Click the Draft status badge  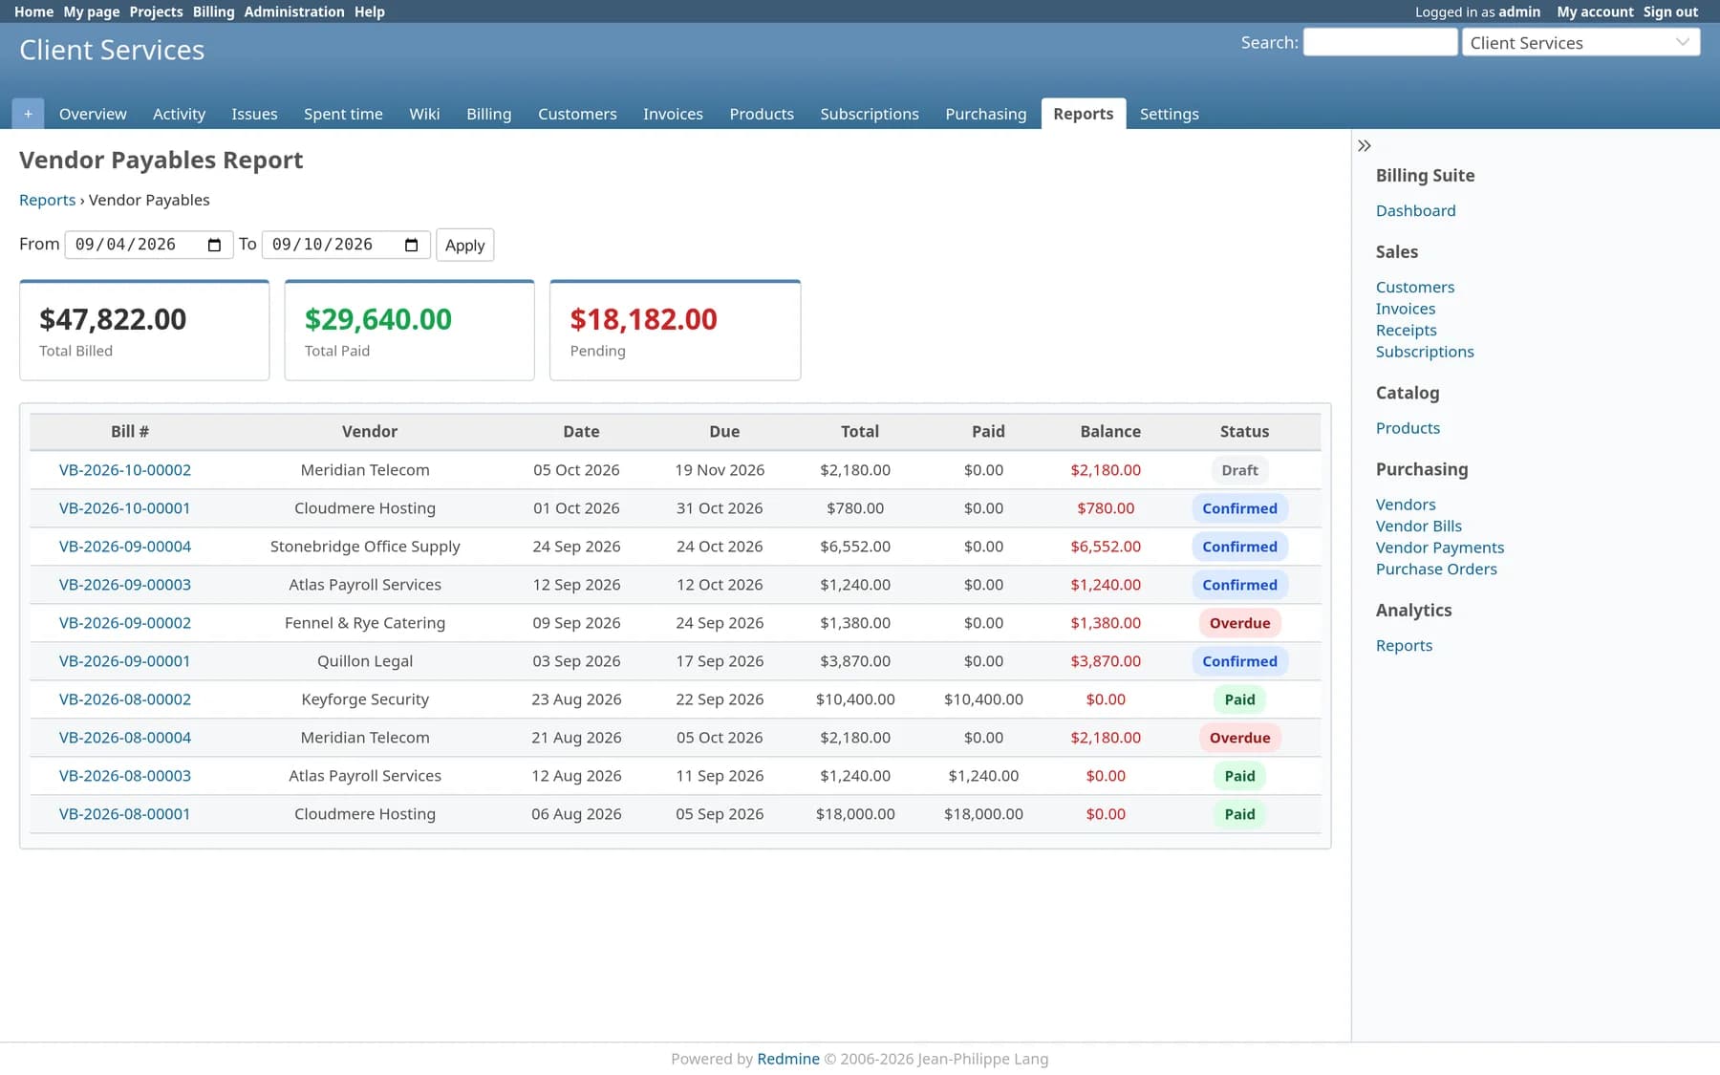pos(1239,470)
